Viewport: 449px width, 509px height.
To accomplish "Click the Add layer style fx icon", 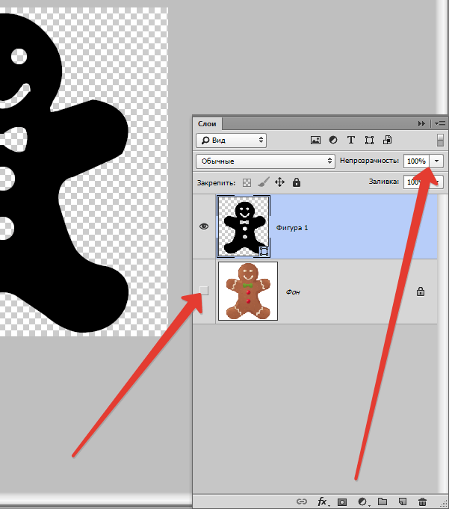I will [322, 502].
